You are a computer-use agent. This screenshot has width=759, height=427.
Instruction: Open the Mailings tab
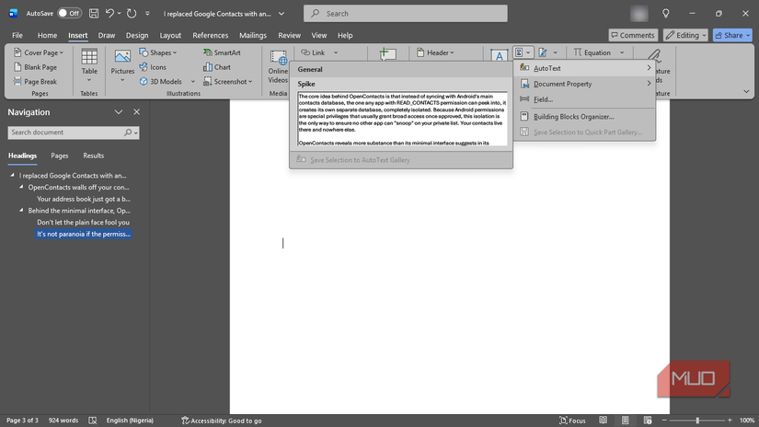[253, 35]
